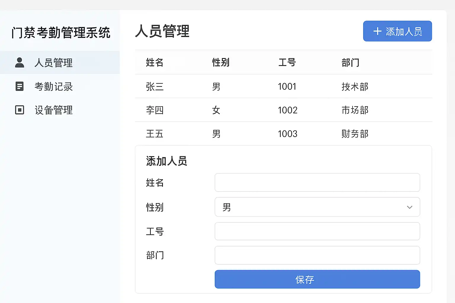Click the attendance record document icon
Viewport: 455px width, 303px height.
[20, 86]
